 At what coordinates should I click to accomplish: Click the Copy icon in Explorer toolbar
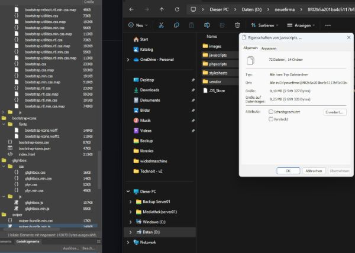pos(176,25)
